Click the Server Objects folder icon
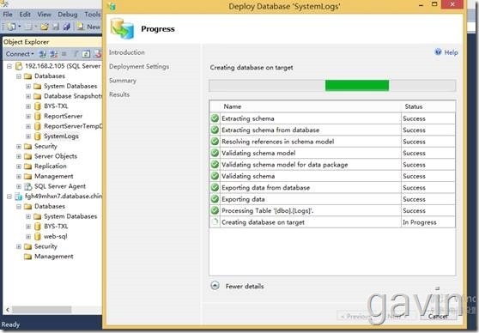479x333 pixels. coord(27,156)
